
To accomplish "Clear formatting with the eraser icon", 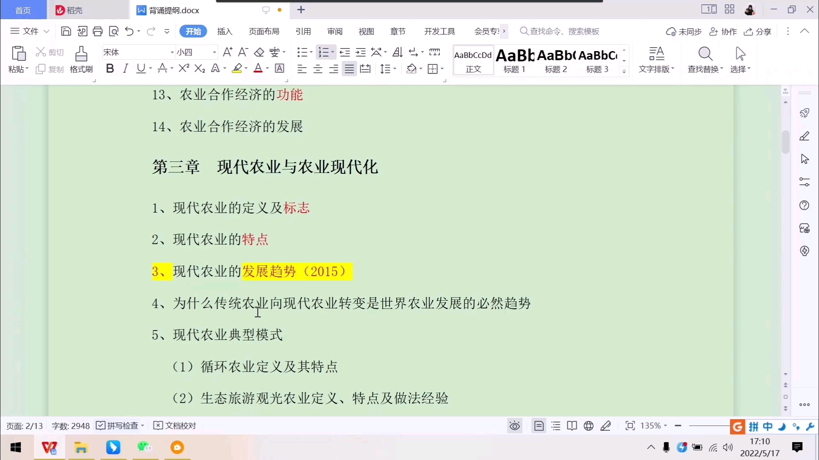I will pos(258,52).
